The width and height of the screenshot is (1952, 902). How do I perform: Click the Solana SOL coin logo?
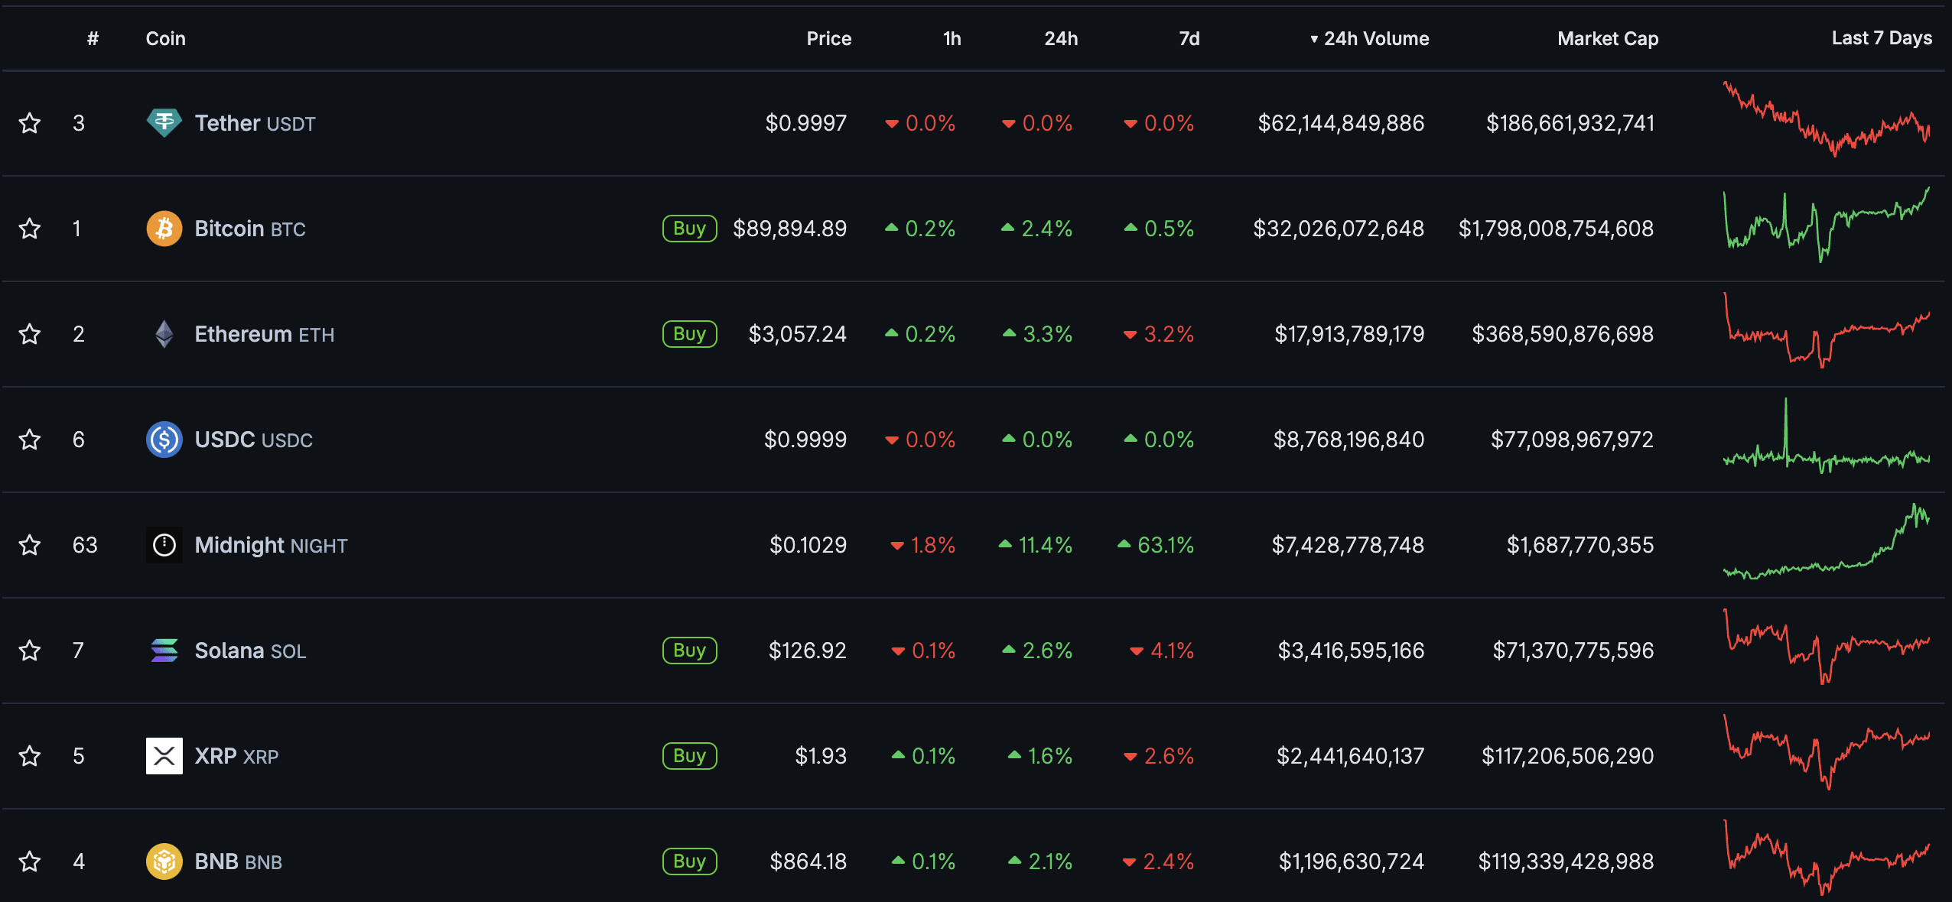click(164, 651)
